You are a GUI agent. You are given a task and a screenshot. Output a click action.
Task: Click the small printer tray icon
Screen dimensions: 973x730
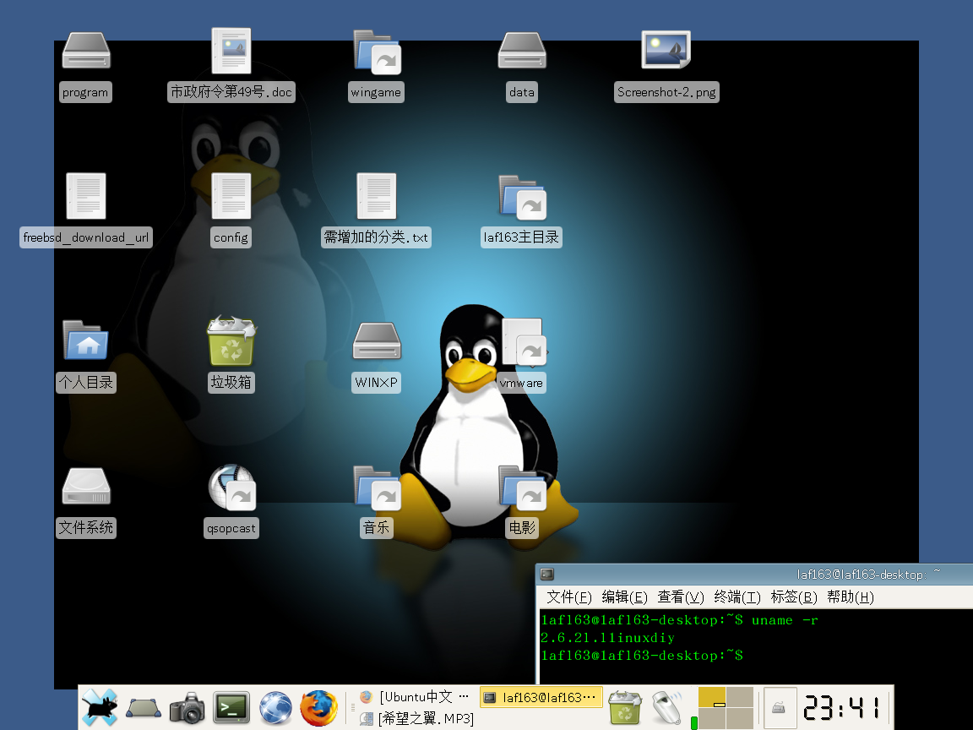[779, 708]
